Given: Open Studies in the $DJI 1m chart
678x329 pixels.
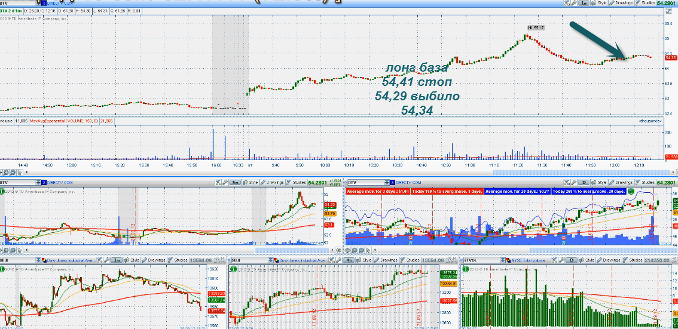Looking at the screenshot, I should pyautogui.click(x=178, y=260).
